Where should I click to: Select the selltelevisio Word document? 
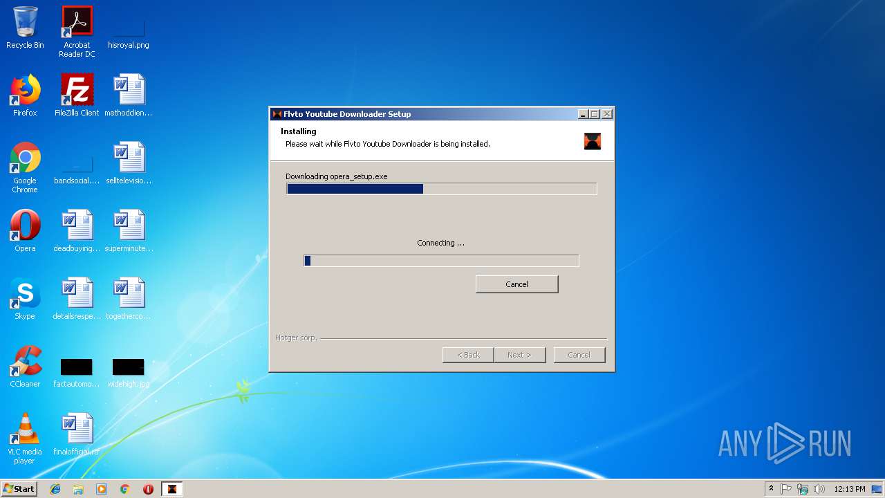129,163
